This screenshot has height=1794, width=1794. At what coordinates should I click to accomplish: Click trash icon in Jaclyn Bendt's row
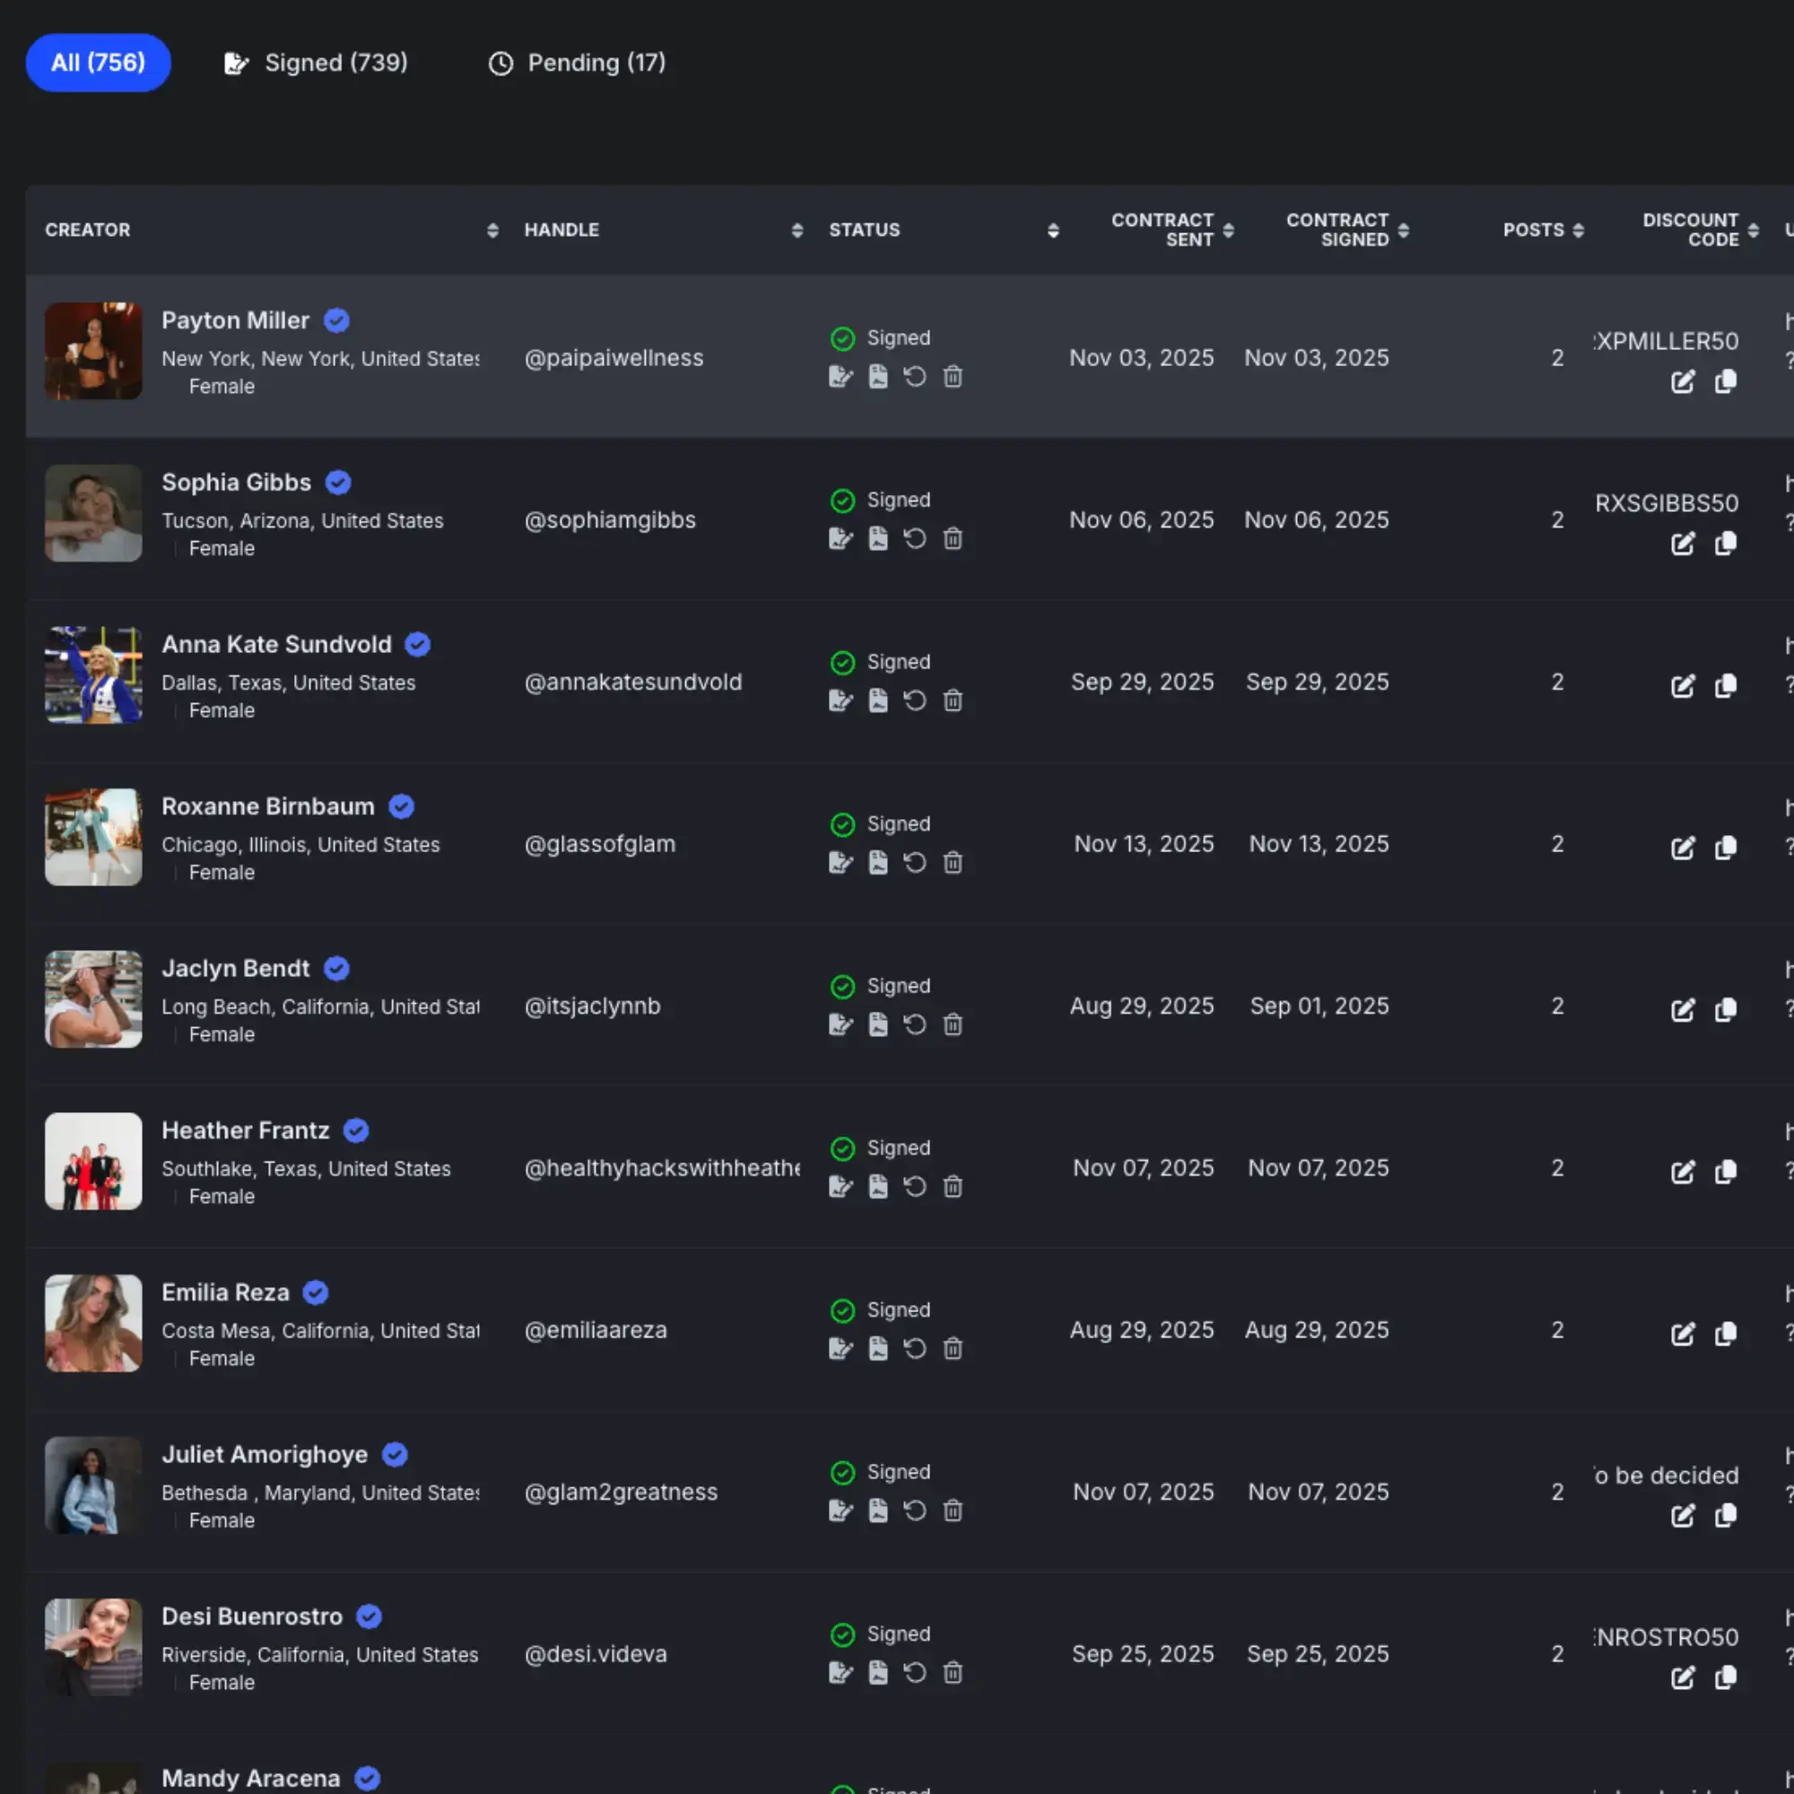(x=953, y=1025)
